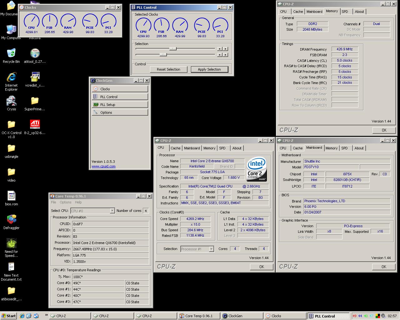Click the Core Speed 4269.2 MHz field

point(195,219)
